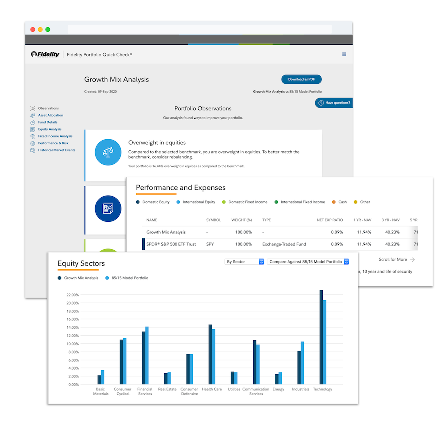Click the Fidelity logo
Viewport: 442px width, 437px height.
coord(45,54)
